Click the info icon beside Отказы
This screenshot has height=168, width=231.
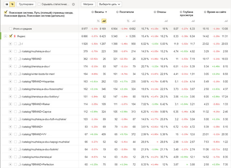coord(155,12)
